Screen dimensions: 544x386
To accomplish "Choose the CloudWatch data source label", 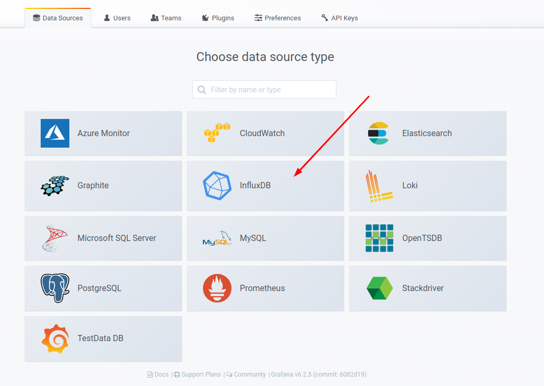I will click(262, 134).
